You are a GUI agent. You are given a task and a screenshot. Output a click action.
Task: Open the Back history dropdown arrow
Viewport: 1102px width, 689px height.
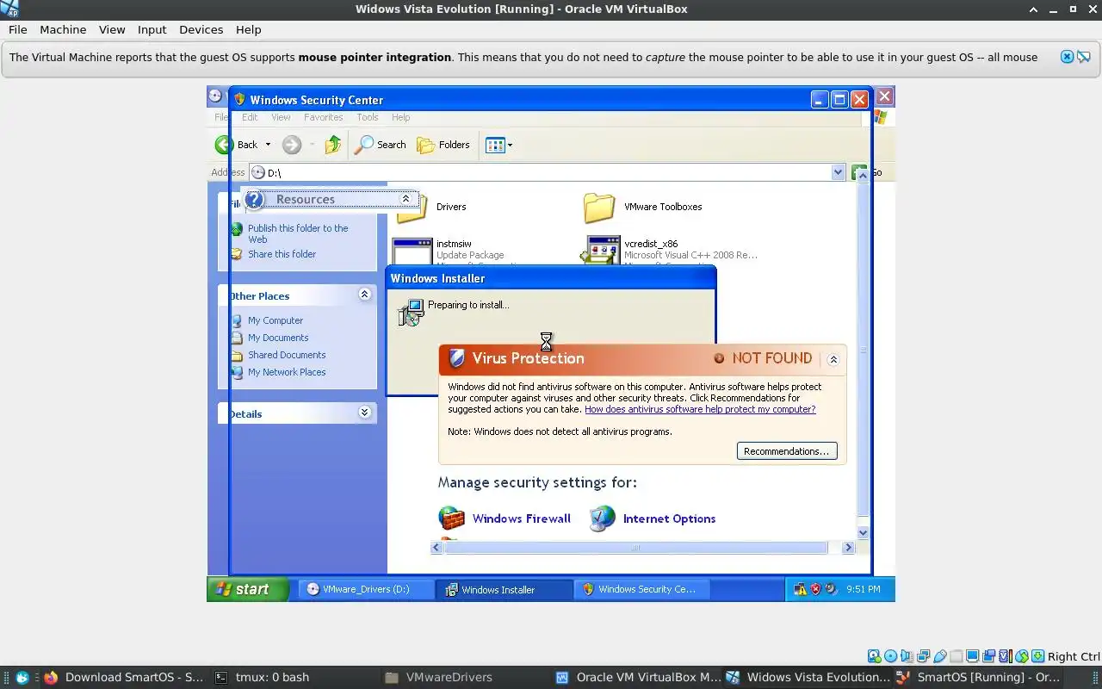pos(268,145)
